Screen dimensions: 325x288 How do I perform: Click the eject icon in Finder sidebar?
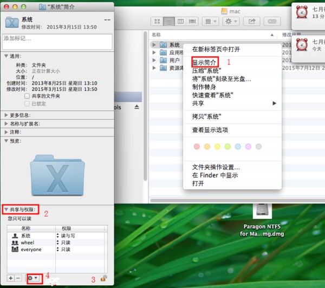pyautogui.click(x=136, y=107)
